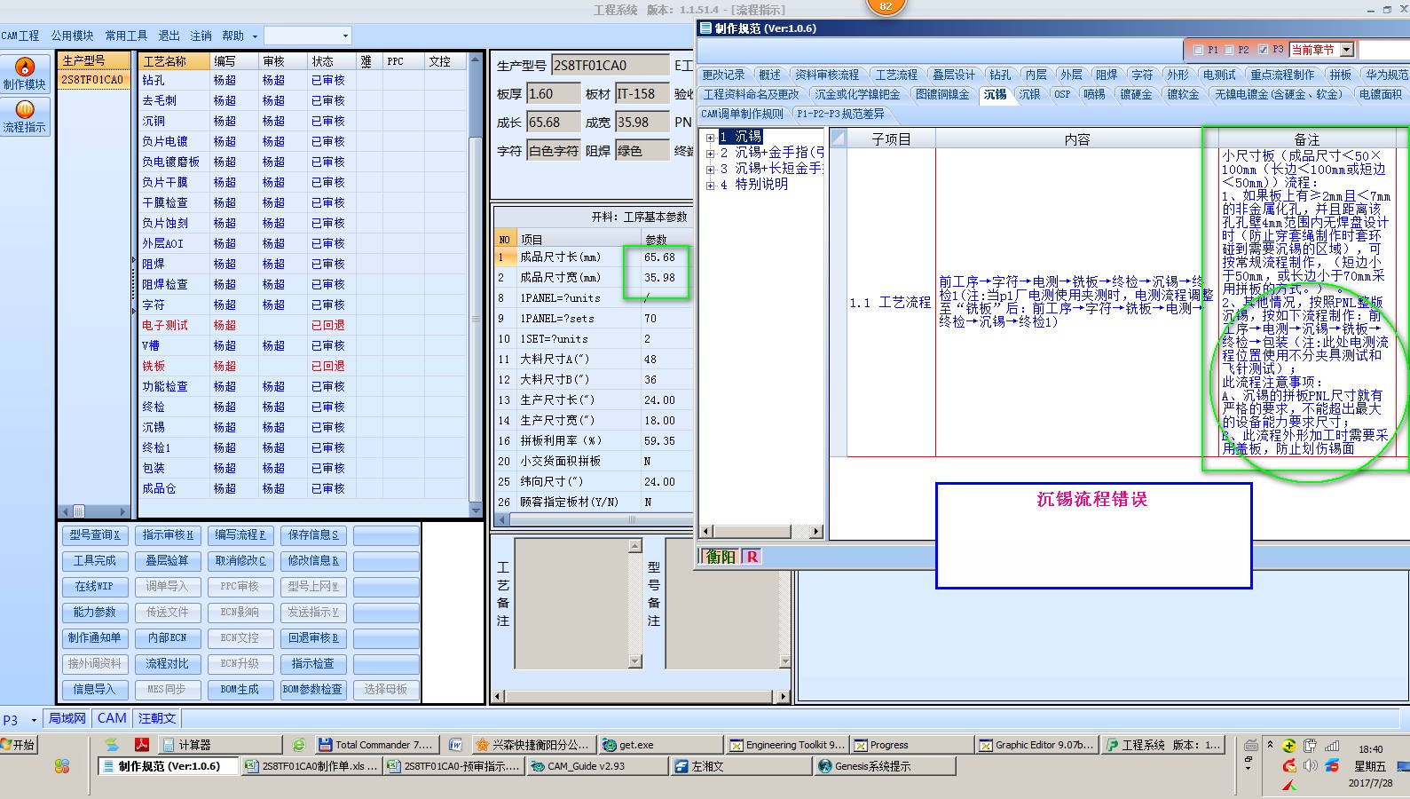This screenshot has width=1410, height=799.
Task: Select 2S8TF01CA0 in the 生产型号 list
Action: (92, 80)
